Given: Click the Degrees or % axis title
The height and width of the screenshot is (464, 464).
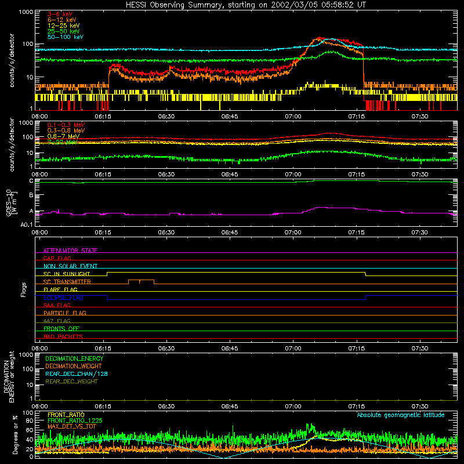Looking at the screenshot, I should coord(15,434).
